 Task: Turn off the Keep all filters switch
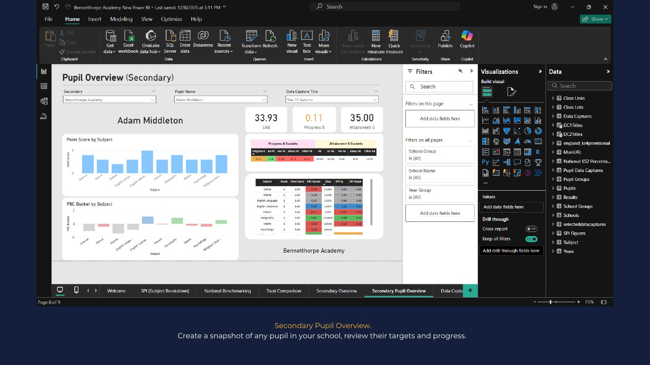point(531,239)
